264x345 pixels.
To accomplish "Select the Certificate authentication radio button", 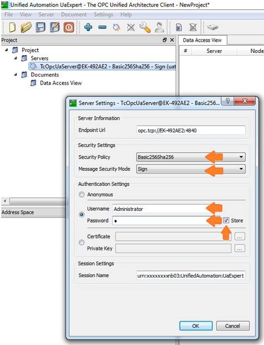I will 82,243.
